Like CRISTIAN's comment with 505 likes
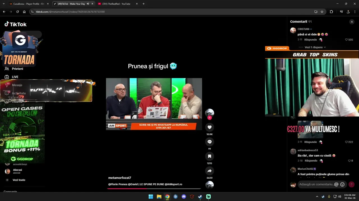 point(347,40)
